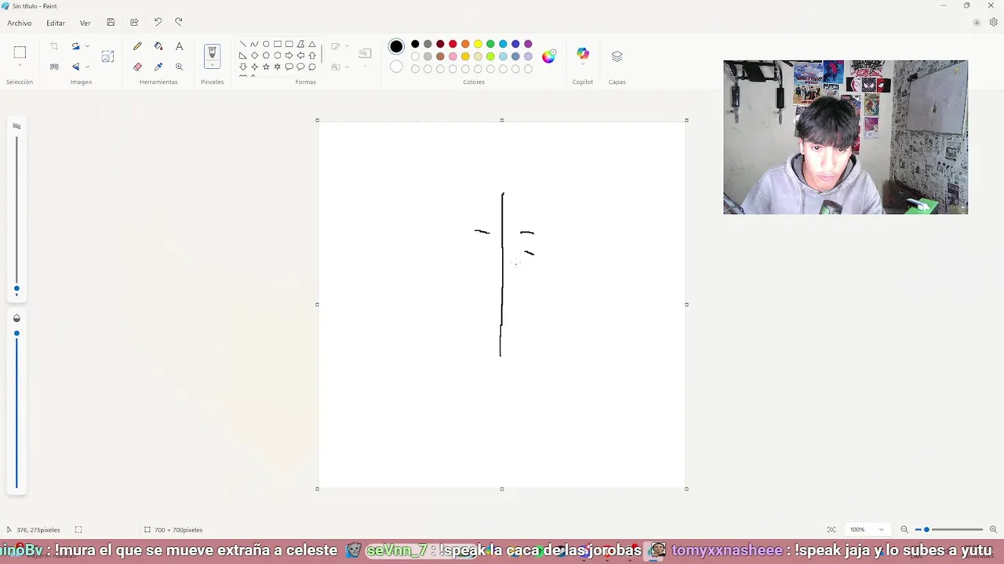Click the Zoom in magnifier
Screen dimensions: 1004x564
tap(993, 530)
